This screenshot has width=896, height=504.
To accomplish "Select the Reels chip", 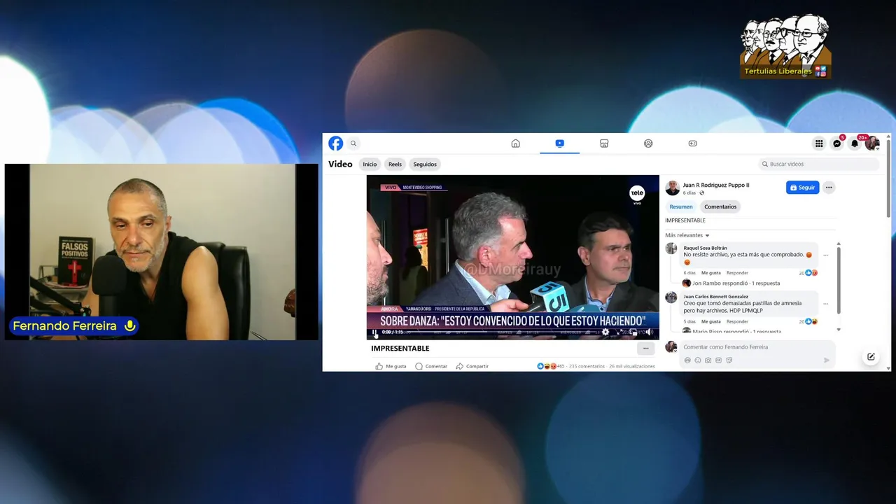I will tap(395, 164).
